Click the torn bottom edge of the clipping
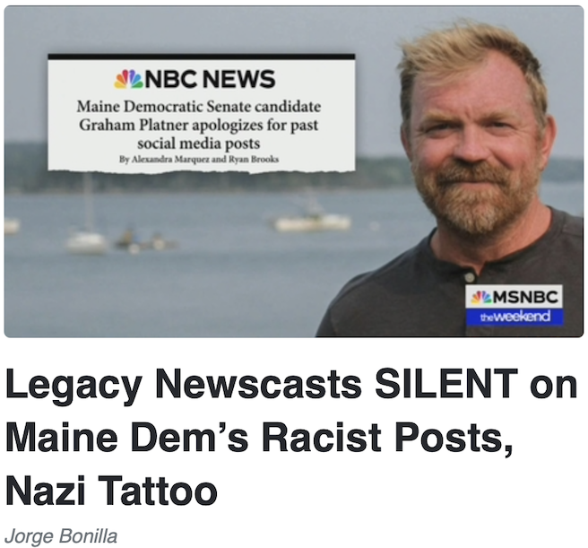The image size is (588, 548). click(x=202, y=171)
